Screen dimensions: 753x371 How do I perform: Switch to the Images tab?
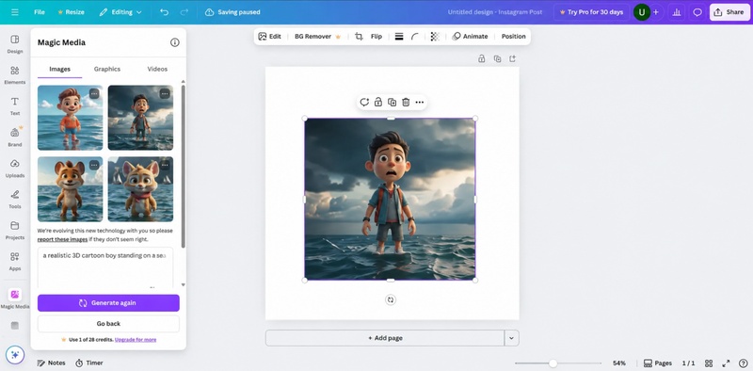coord(60,69)
